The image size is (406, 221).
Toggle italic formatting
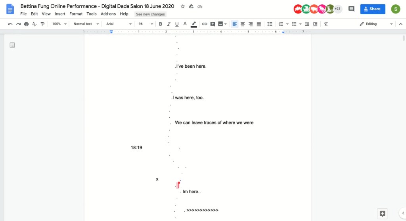[169, 24]
